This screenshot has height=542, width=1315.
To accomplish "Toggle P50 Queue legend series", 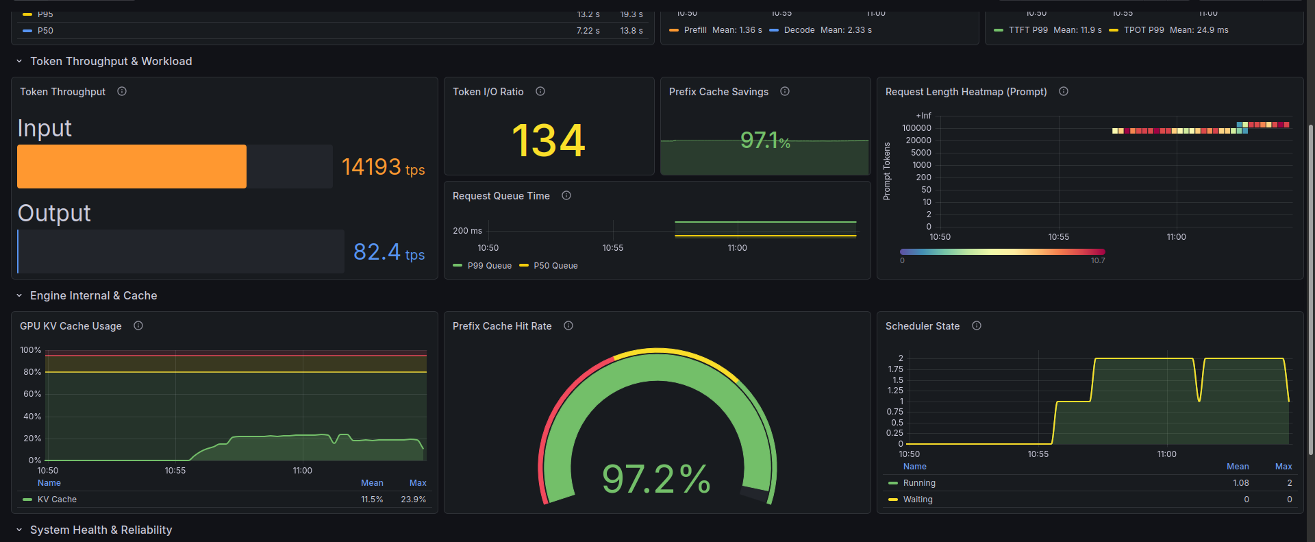I will pos(549,266).
